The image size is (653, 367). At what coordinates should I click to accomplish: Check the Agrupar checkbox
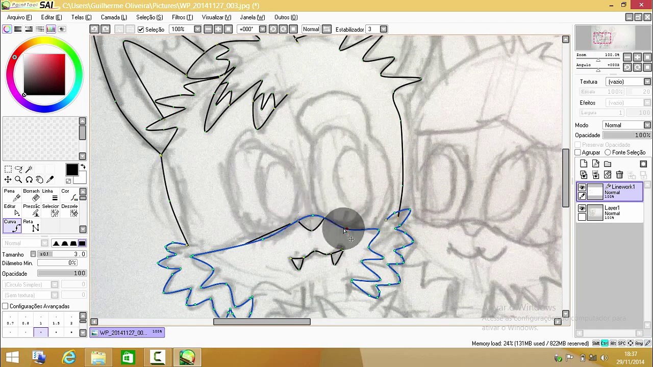(578, 152)
